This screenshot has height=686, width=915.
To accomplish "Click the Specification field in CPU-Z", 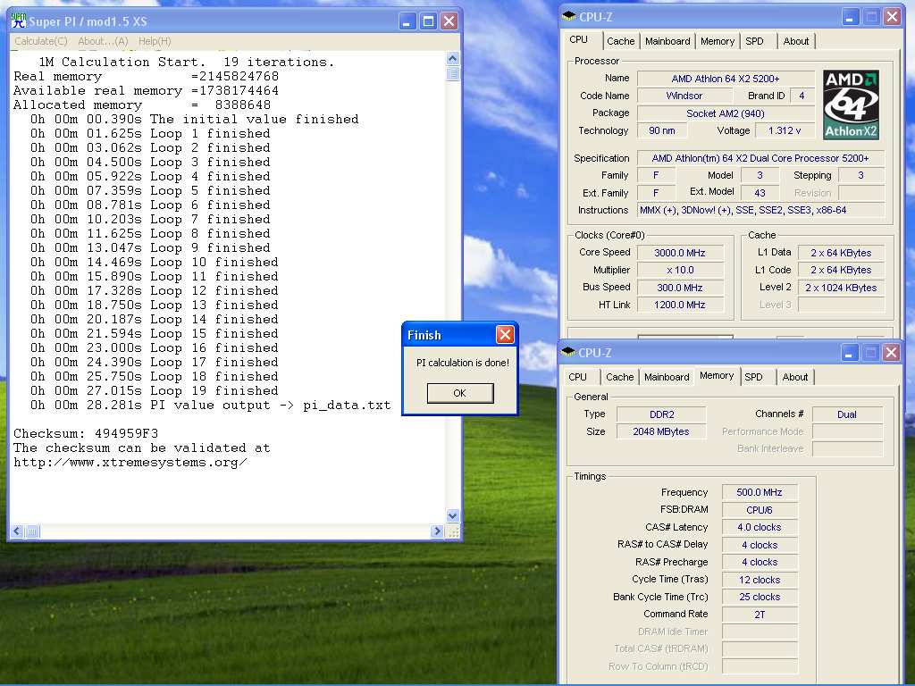I will point(761,158).
